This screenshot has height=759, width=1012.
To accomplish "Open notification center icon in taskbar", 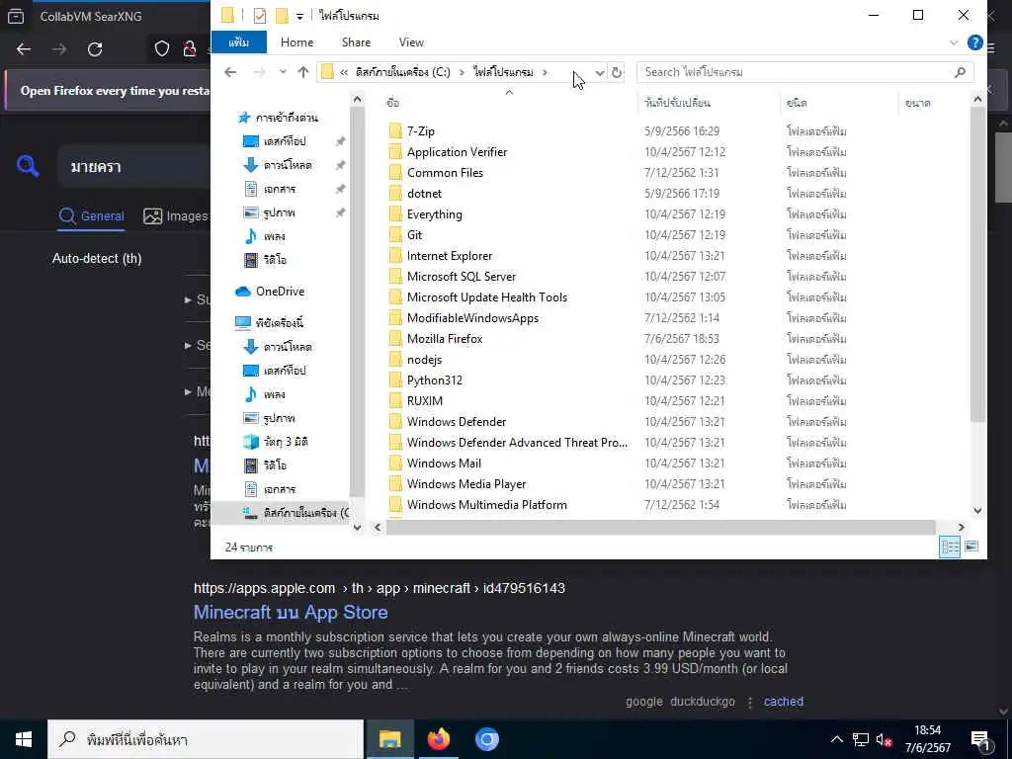I will [x=980, y=739].
